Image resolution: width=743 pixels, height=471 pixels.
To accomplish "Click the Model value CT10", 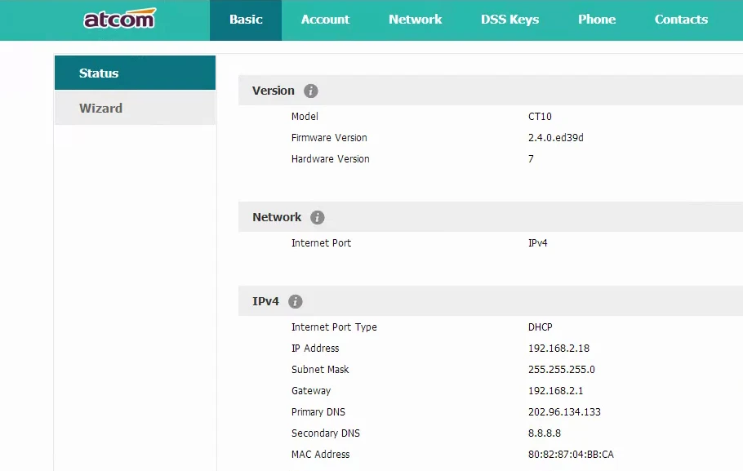I will 540,117.
